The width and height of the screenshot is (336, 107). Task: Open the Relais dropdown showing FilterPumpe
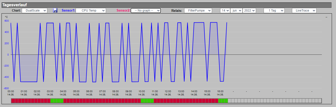pos(198,11)
